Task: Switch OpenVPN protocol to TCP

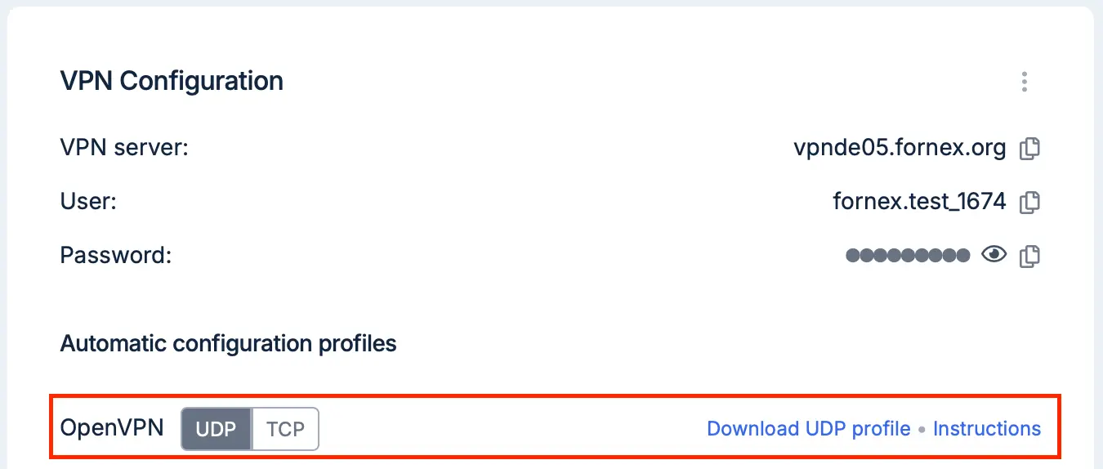Action: coord(285,429)
